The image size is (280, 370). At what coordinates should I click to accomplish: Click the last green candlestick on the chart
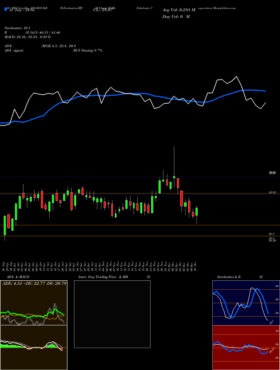click(197, 212)
